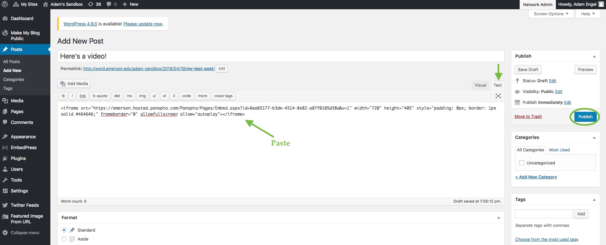The width and height of the screenshot is (606, 245).
Task: Click the Settings sliders icon
Action: (x=5, y=191)
